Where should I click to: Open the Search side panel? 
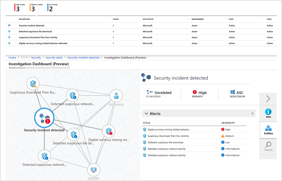268,146
